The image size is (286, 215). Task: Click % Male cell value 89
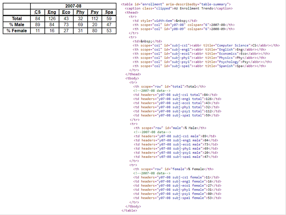pos(38,25)
